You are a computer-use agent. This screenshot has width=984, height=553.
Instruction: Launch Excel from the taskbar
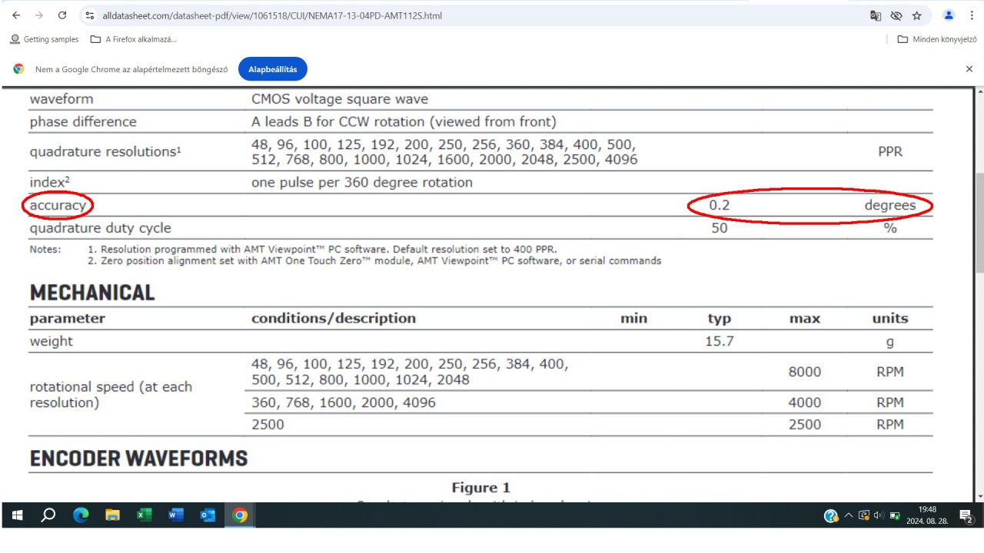tap(145, 515)
